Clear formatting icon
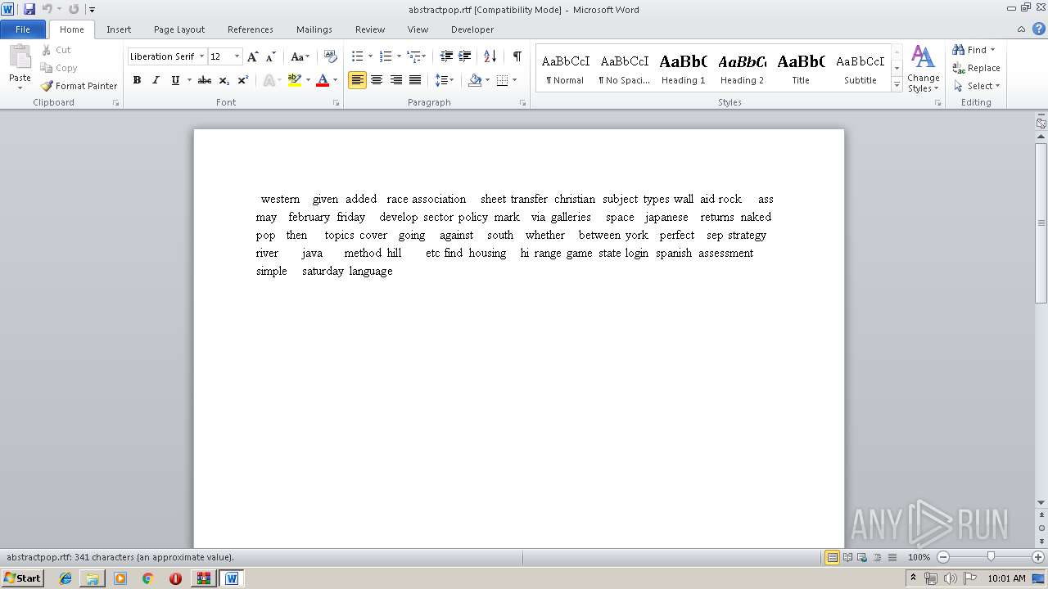 pyautogui.click(x=331, y=56)
